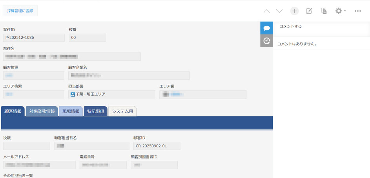370x178 pixels.
Task: Go to next record with down arrow
Action: [x=279, y=11]
